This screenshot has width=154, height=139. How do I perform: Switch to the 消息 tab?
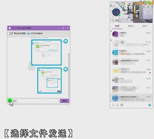pos(117,26)
